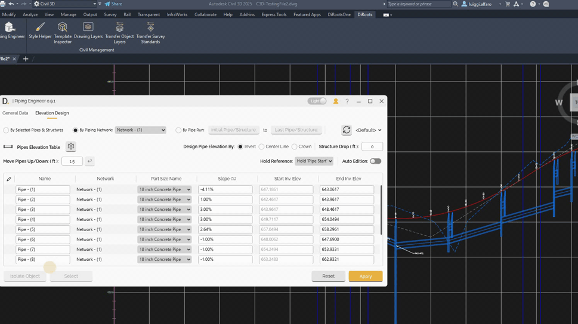Open Pipes Elevation Table settings gear
This screenshot has width=578, height=324.
pos(71,147)
